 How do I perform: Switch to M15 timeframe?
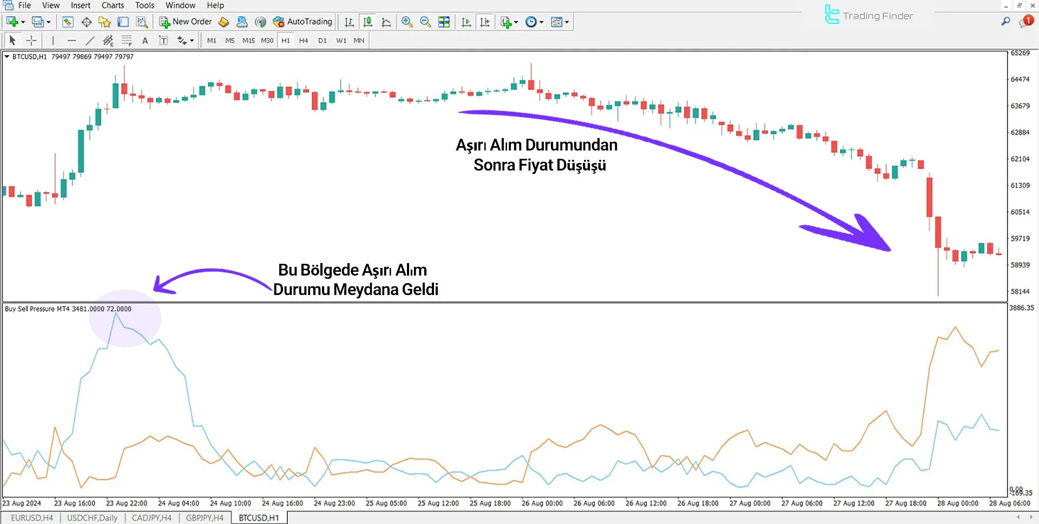(x=248, y=41)
